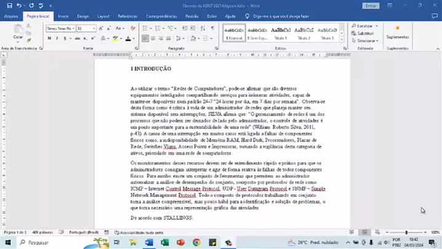Switch to the Revisão tab
This screenshot has width=442, height=249.
tap(192, 17)
